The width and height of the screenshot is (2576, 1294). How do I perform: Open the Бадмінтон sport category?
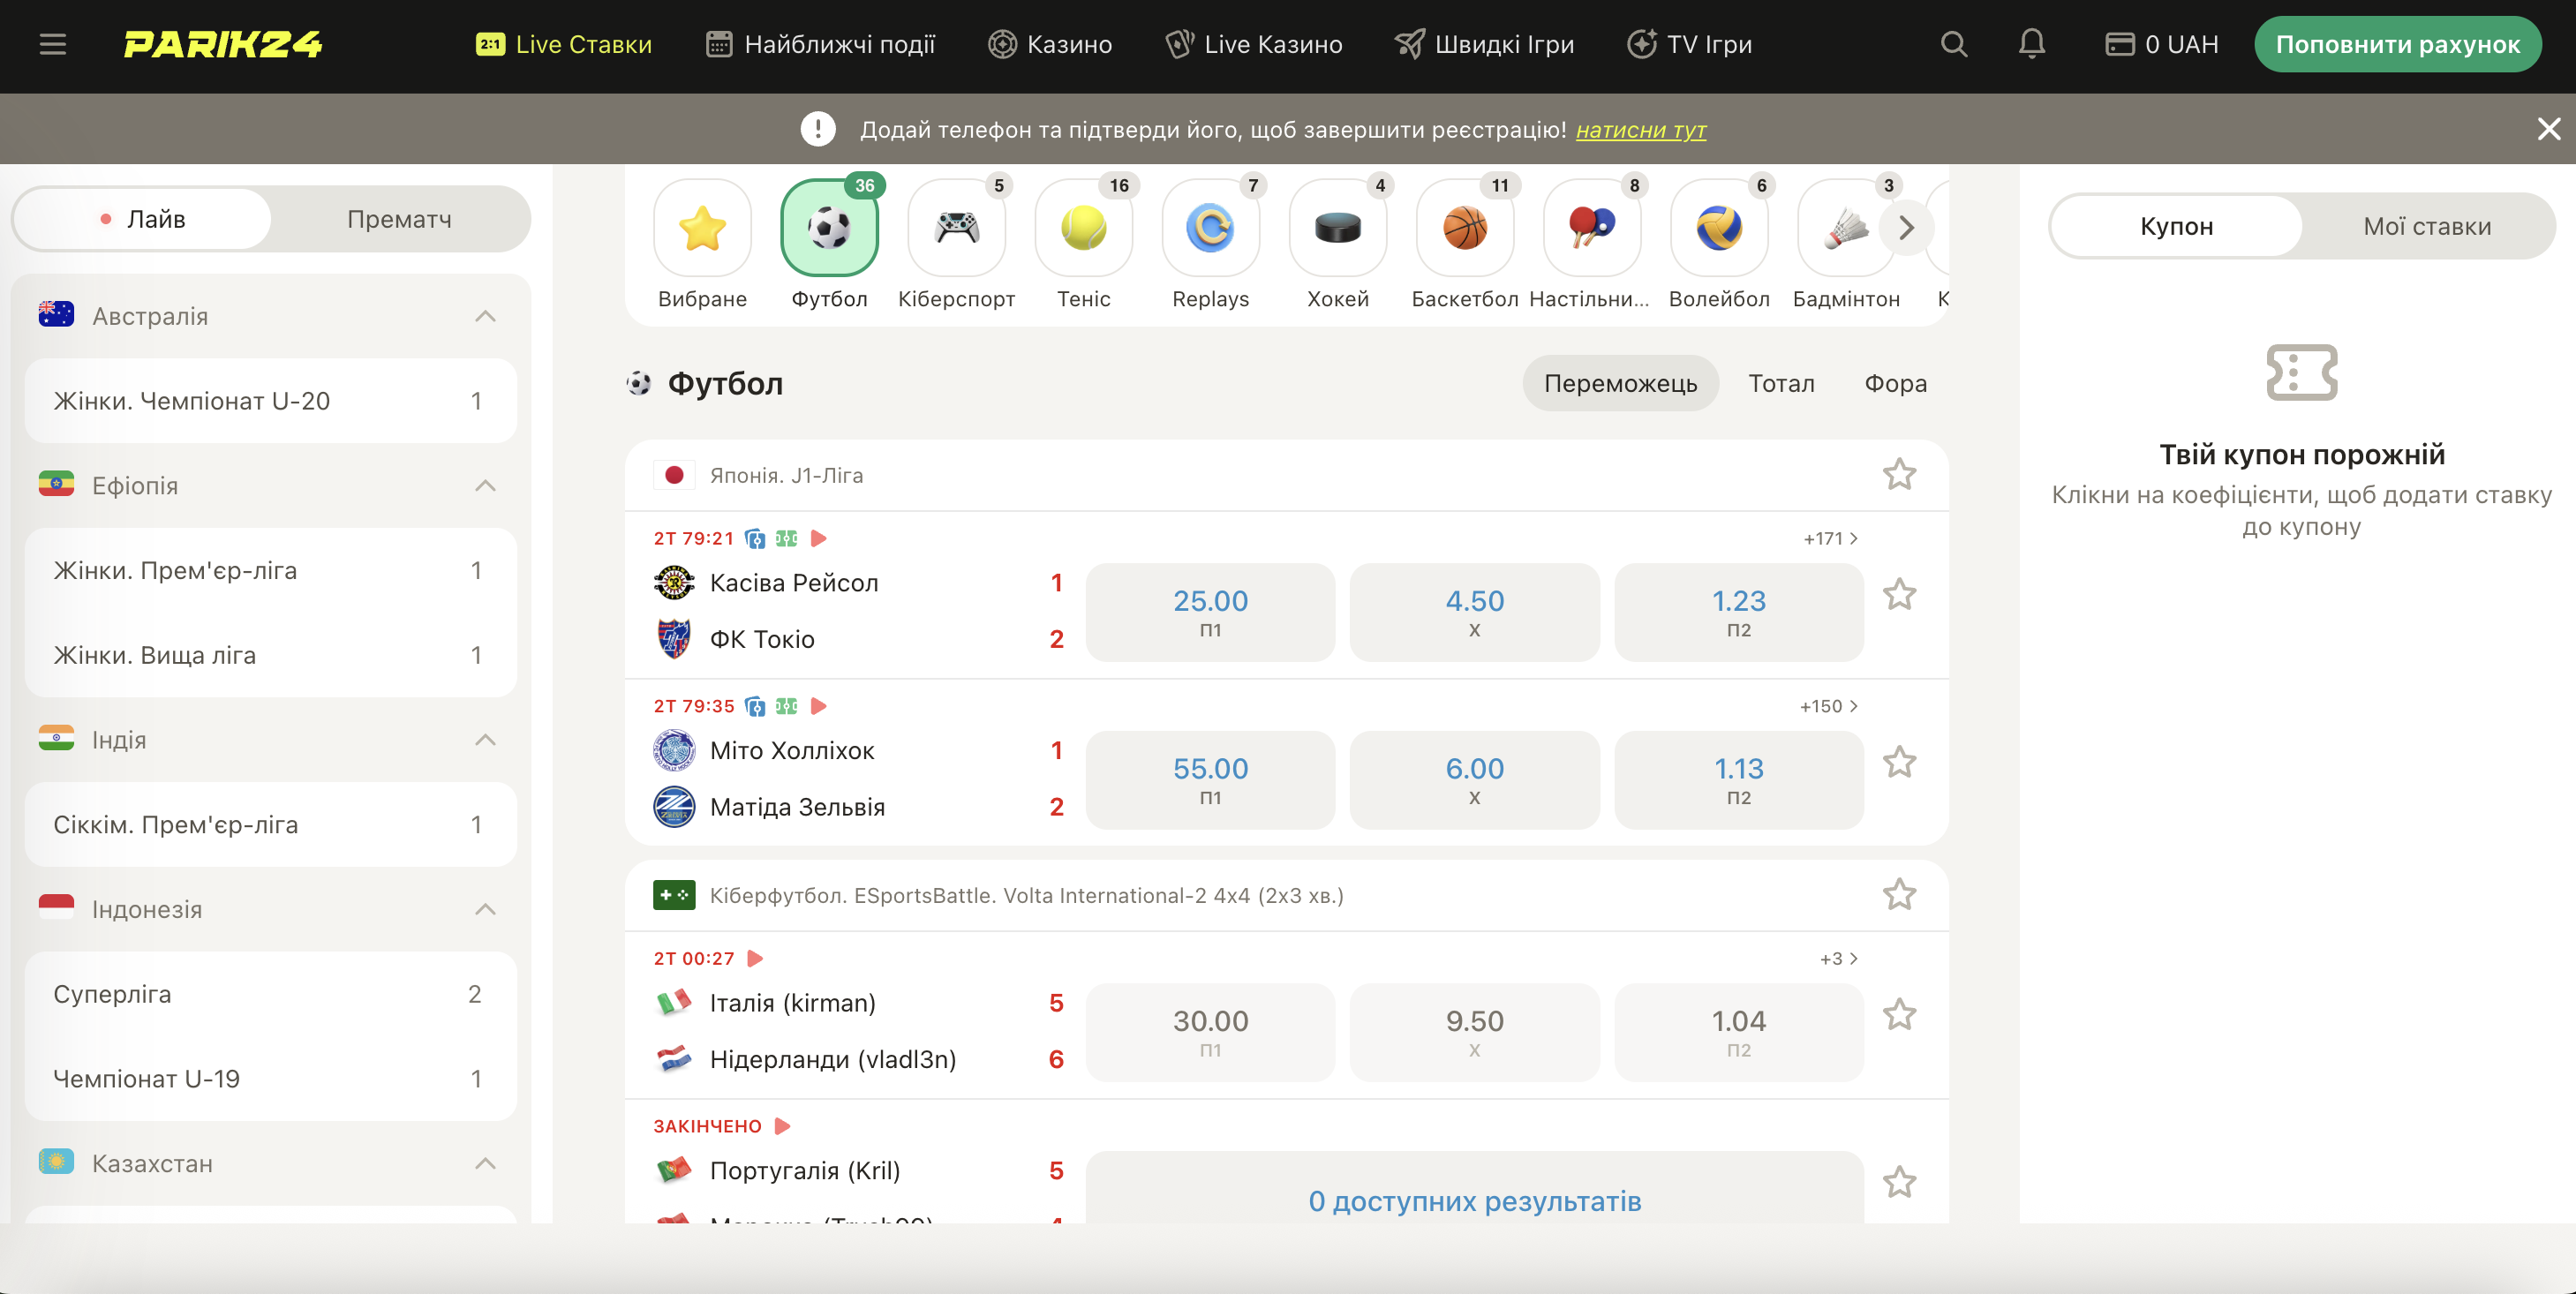tap(1846, 228)
